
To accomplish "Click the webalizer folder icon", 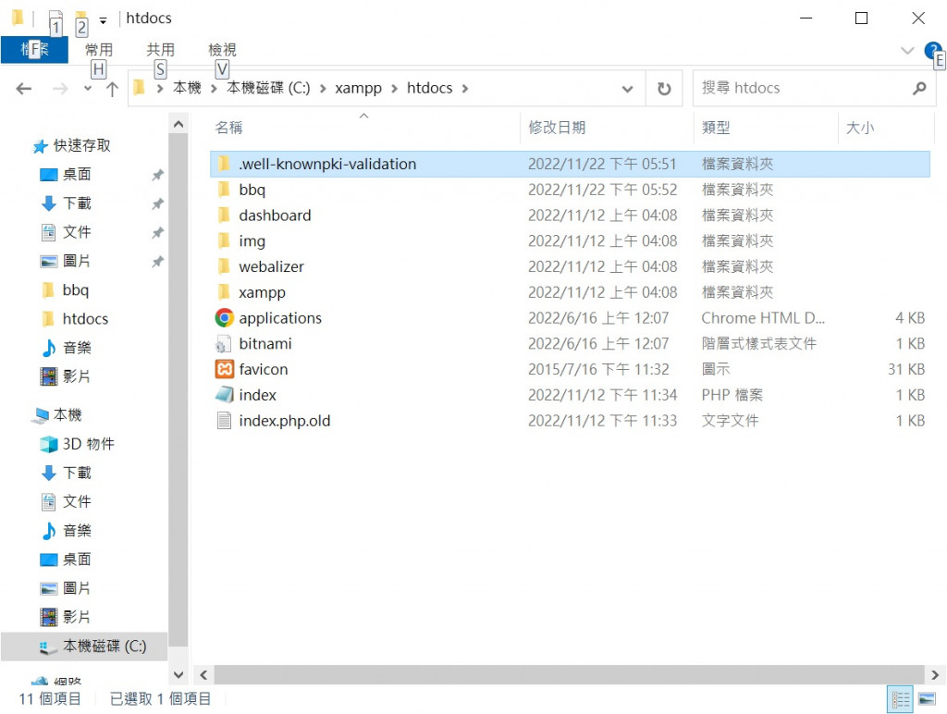I will pyautogui.click(x=224, y=266).
